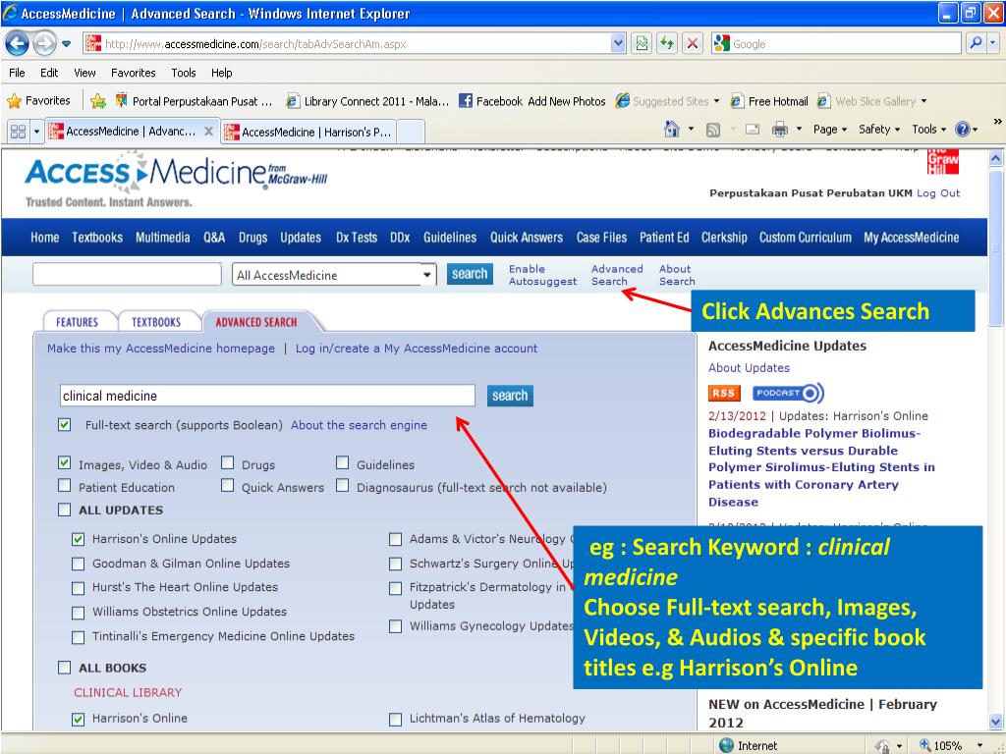The height and width of the screenshot is (754, 1006).
Task: Toggle Images, Video & Audio checkbox
Action: (64, 462)
